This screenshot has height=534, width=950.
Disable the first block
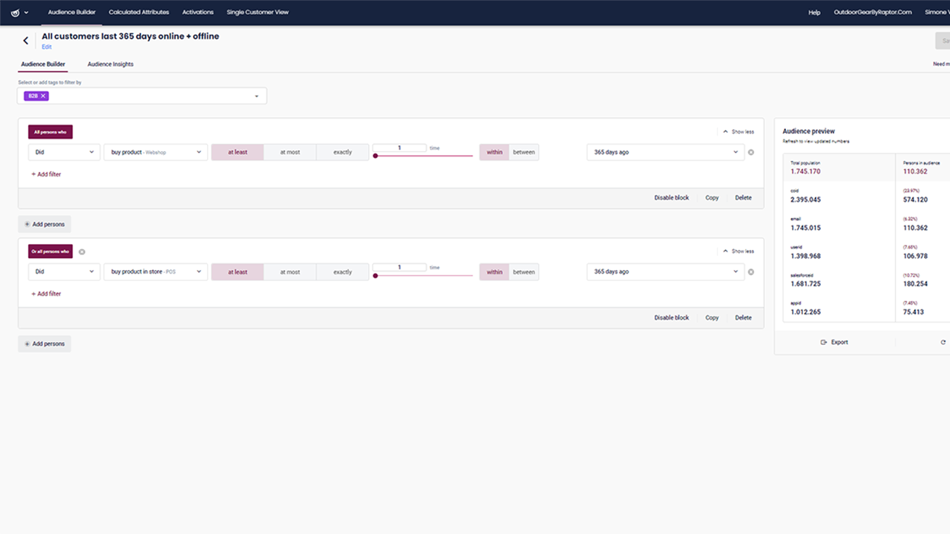pos(672,198)
